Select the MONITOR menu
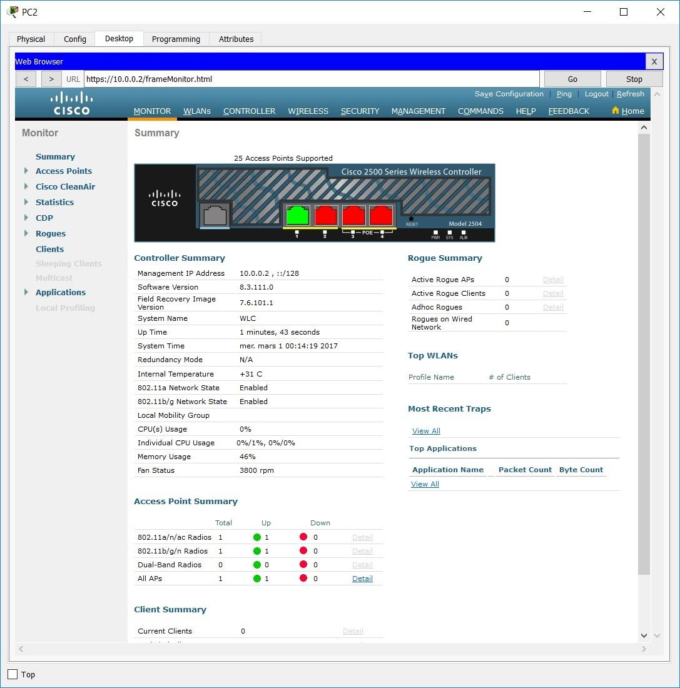Image resolution: width=680 pixels, height=688 pixels. [153, 111]
